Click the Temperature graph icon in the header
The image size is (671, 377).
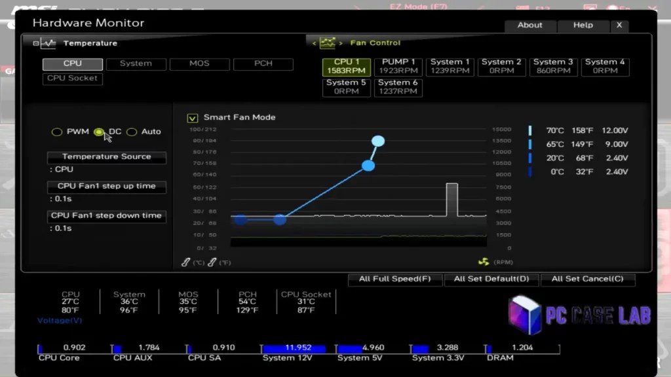48,43
